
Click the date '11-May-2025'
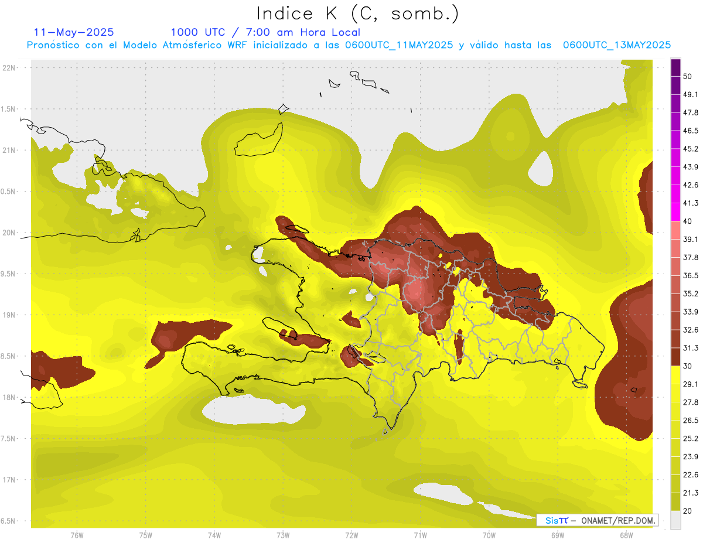[74, 32]
